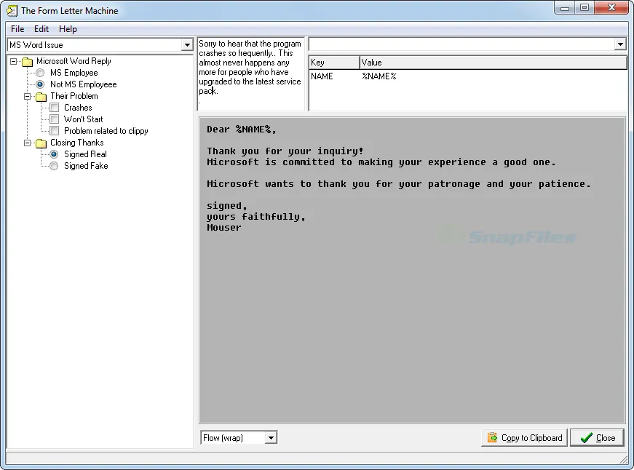Click the green checkmark icon on Close

[x=586, y=438]
